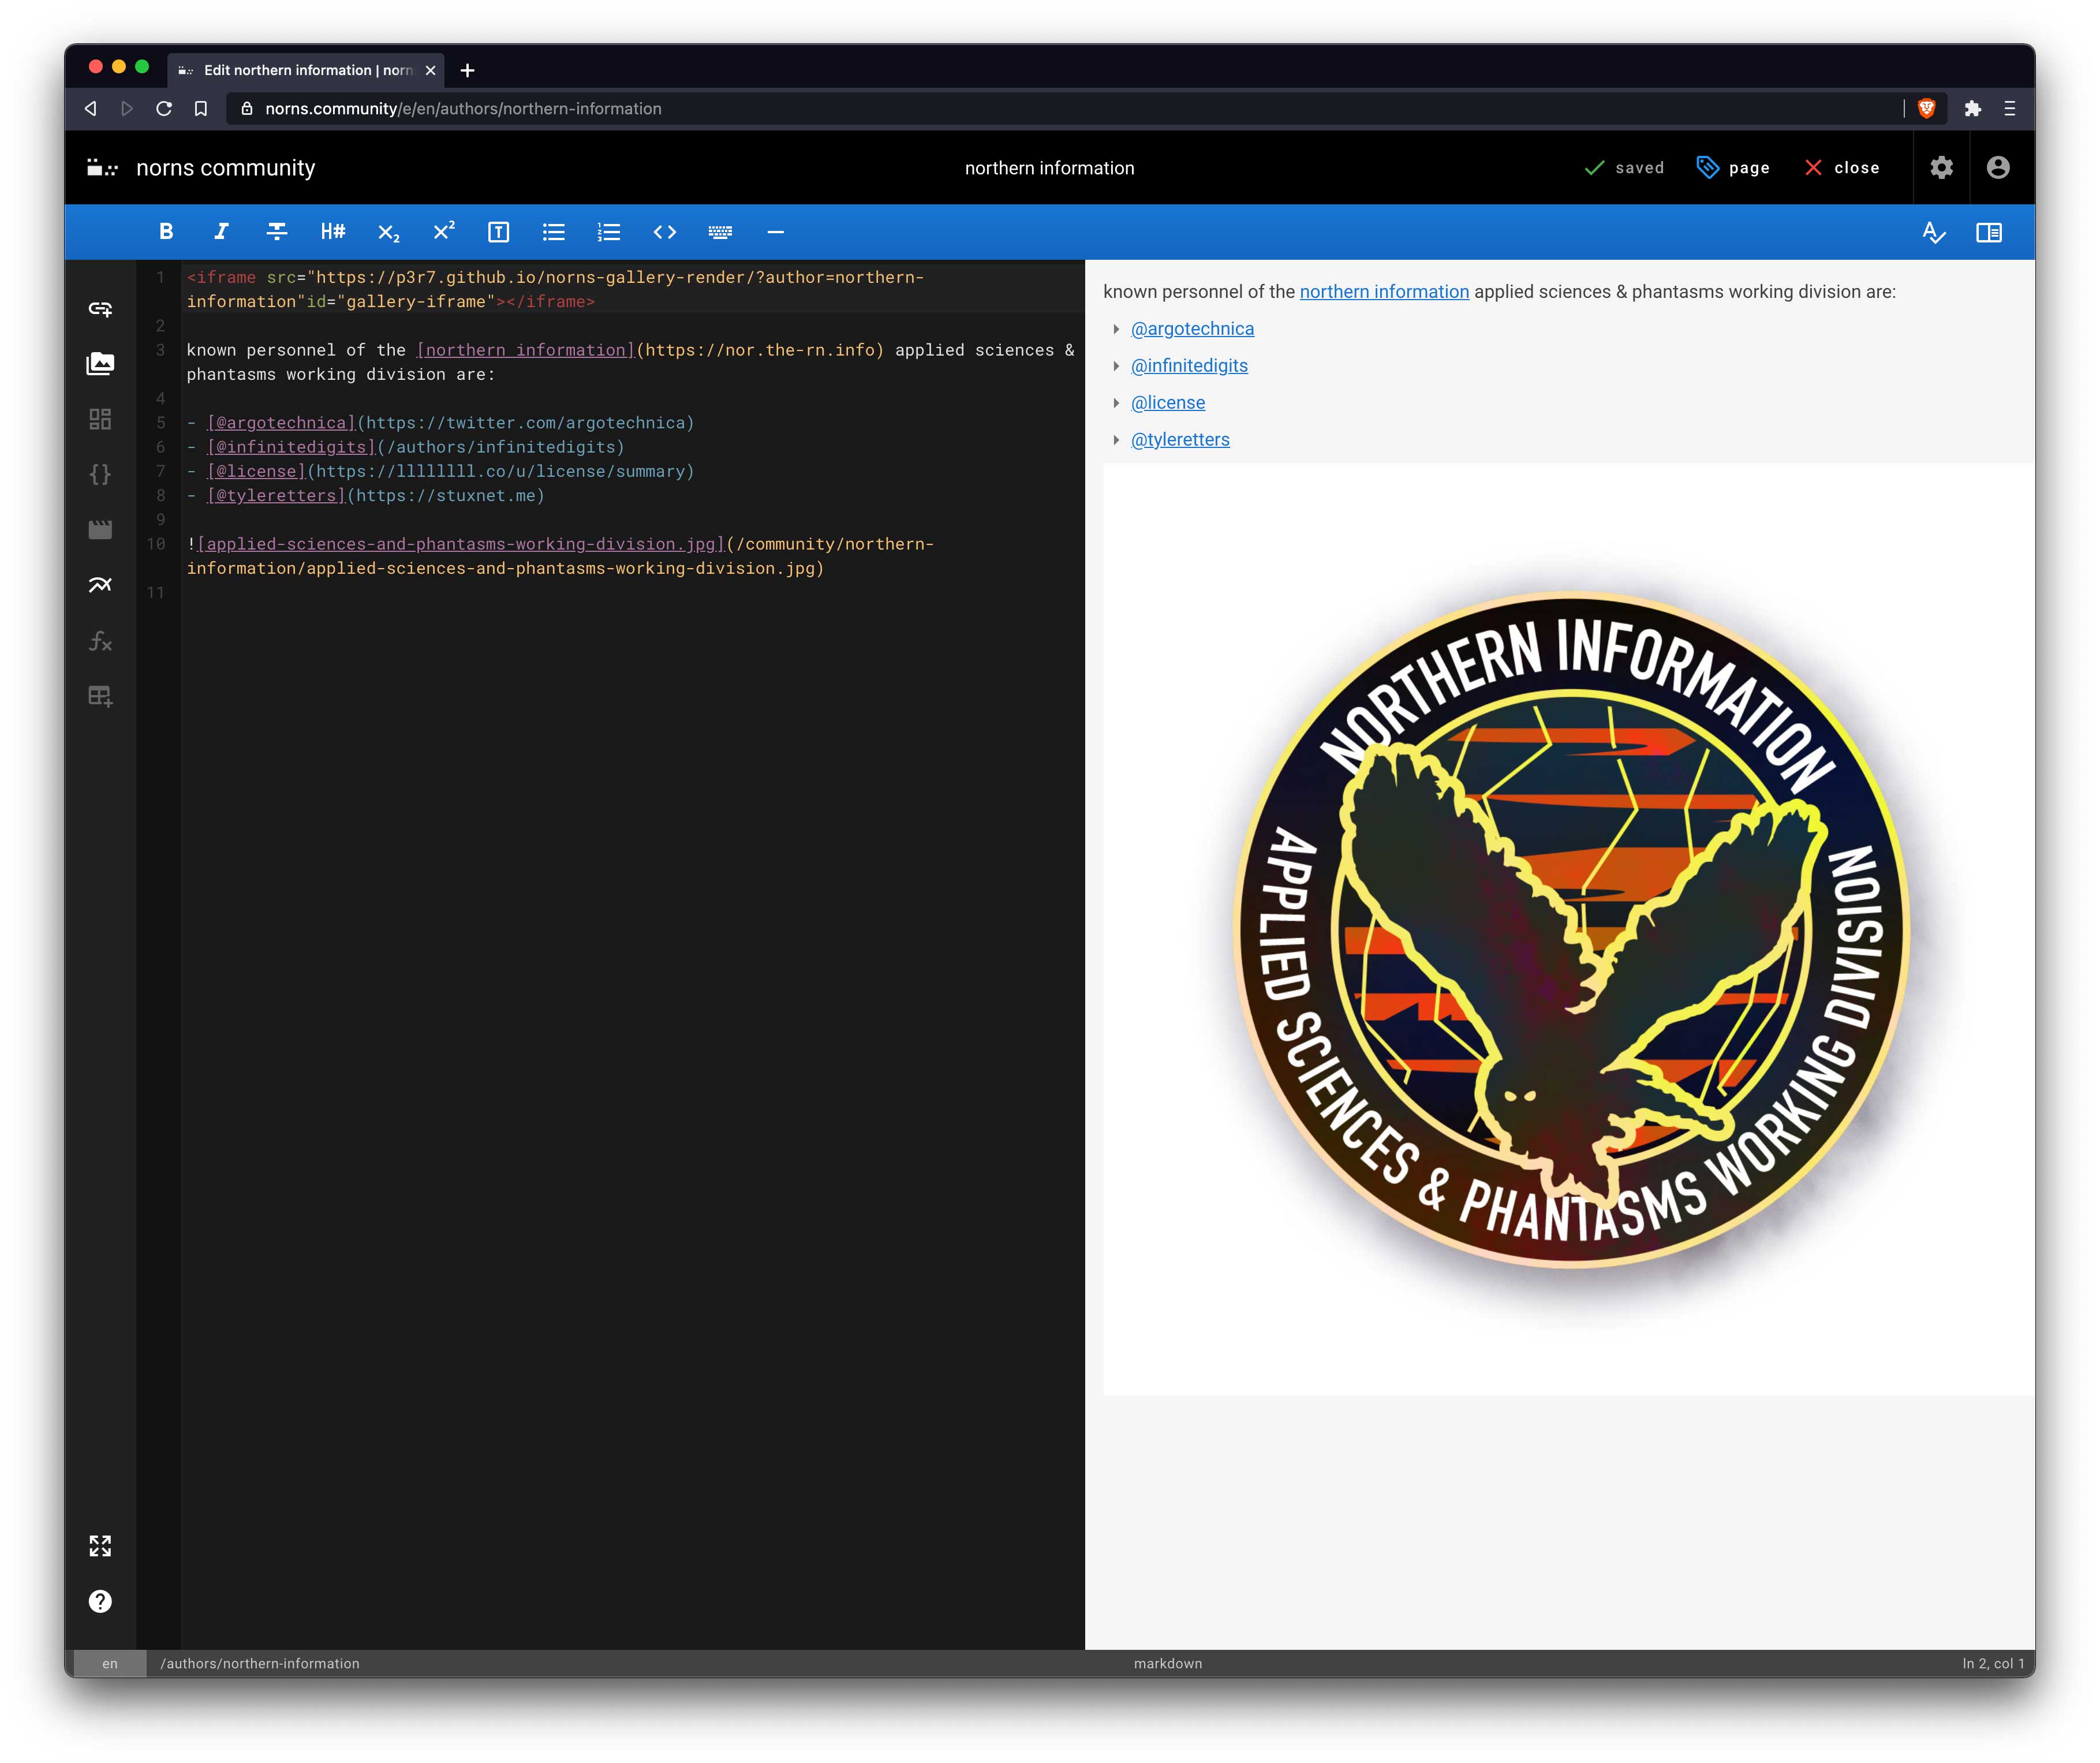Viewport: 2100px width, 1763px height.
Task: Place cursor on image markdown line 10
Action: click(x=560, y=556)
